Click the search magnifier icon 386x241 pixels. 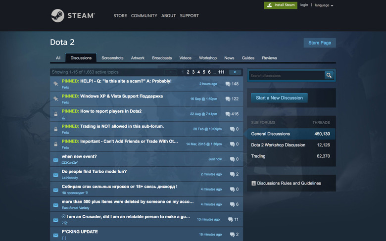(329, 75)
